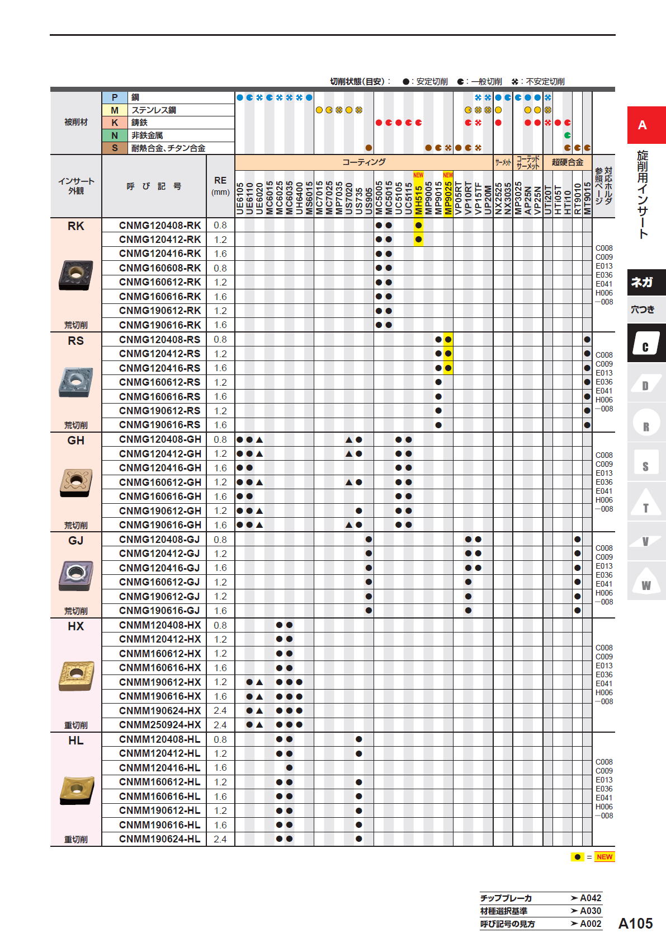
Task: Click the 安定切削 legend symbol
Action: pos(405,82)
